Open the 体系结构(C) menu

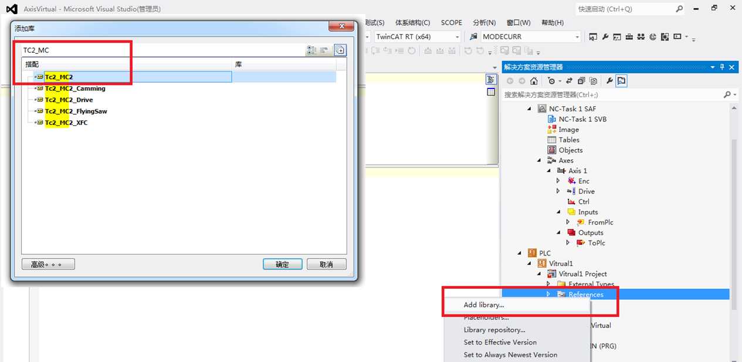pyautogui.click(x=412, y=23)
